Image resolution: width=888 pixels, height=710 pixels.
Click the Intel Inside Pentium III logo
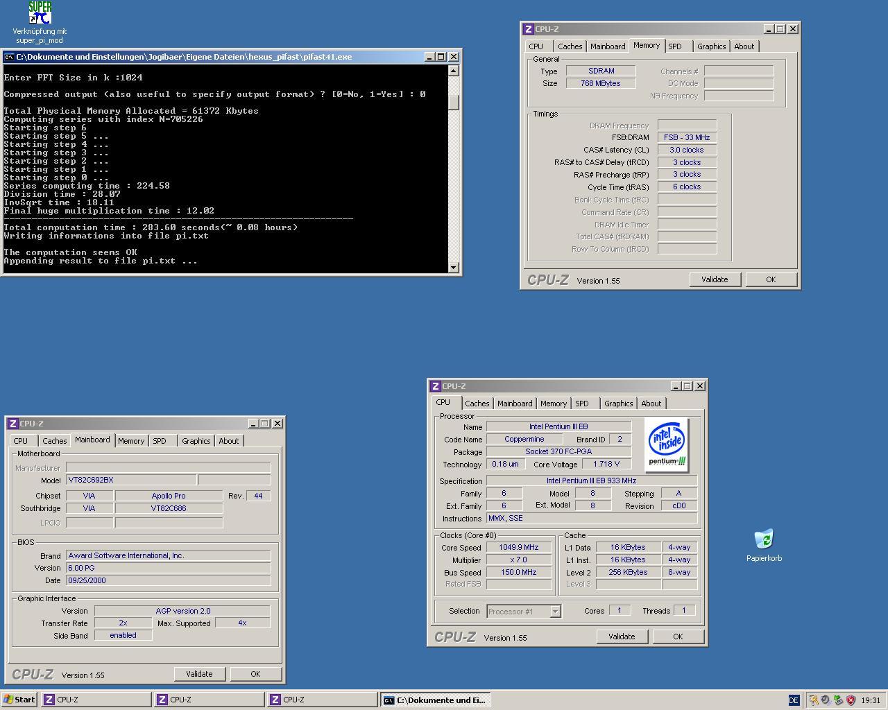[667, 444]
